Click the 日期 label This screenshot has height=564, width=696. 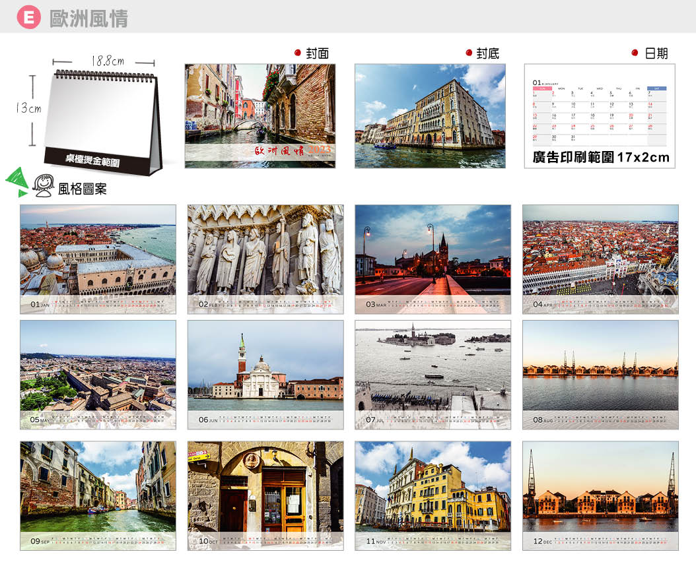point(656,53)
